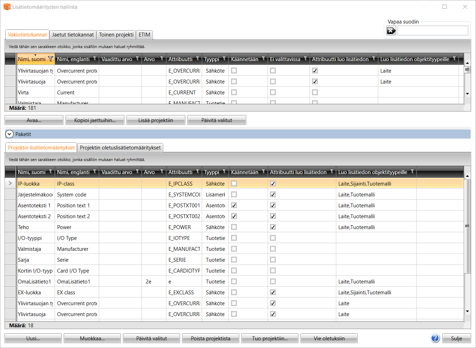Check Ei valittavissa for Virta row

(273, 92)
